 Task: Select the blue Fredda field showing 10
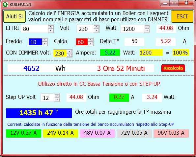click(35, 42)
